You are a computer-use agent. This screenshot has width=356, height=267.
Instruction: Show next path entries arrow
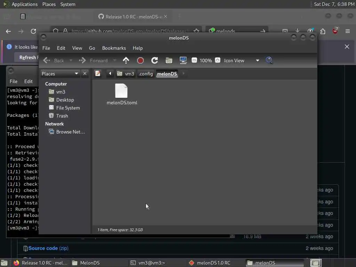pos(184,74)
